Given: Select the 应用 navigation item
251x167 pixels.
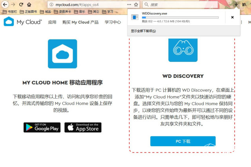Looking at the screenshot, I should [x=52, y=22].
